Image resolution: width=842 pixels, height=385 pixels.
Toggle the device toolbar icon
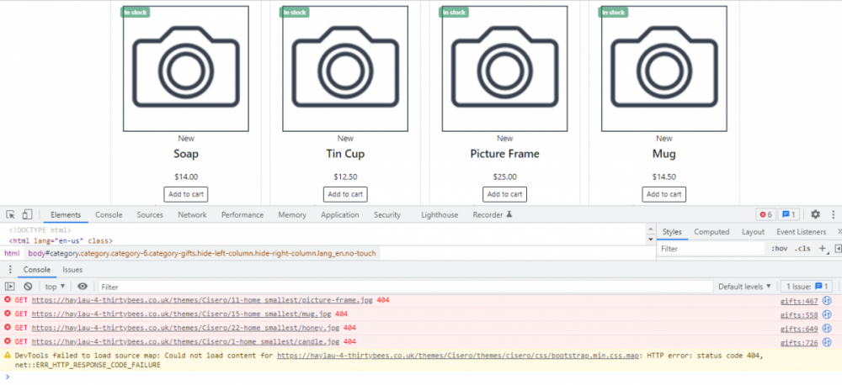point(27,214)
